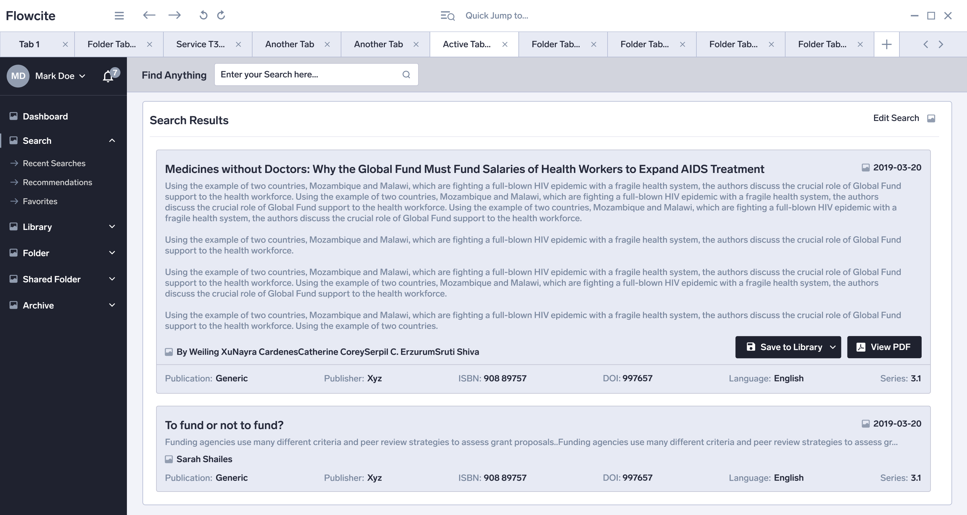Expand the Library sidebar section
The width and height of the screenshot is (967, 515).
[112, 227]
